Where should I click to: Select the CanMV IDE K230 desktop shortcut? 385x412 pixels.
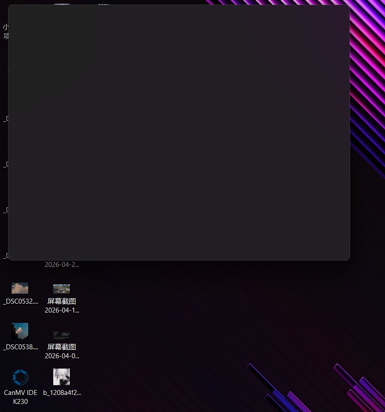21,387
